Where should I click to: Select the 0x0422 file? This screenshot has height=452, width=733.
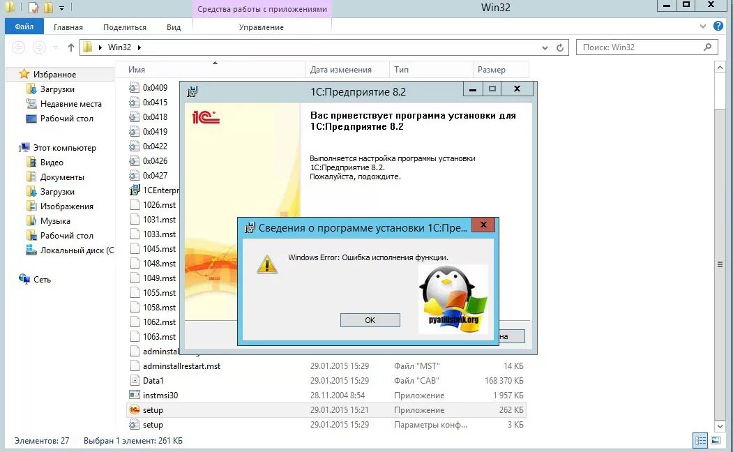click(x=155, y=146)
